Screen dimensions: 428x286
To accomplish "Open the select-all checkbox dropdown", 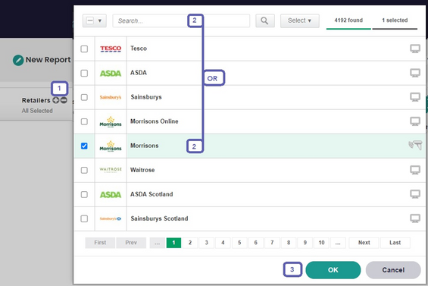I will (x=95, y=20).
